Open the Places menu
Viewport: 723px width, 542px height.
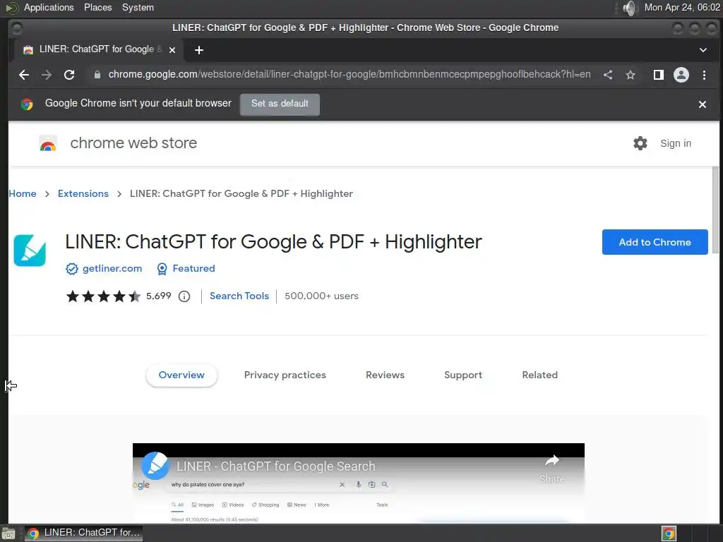[x=97, y=7]
